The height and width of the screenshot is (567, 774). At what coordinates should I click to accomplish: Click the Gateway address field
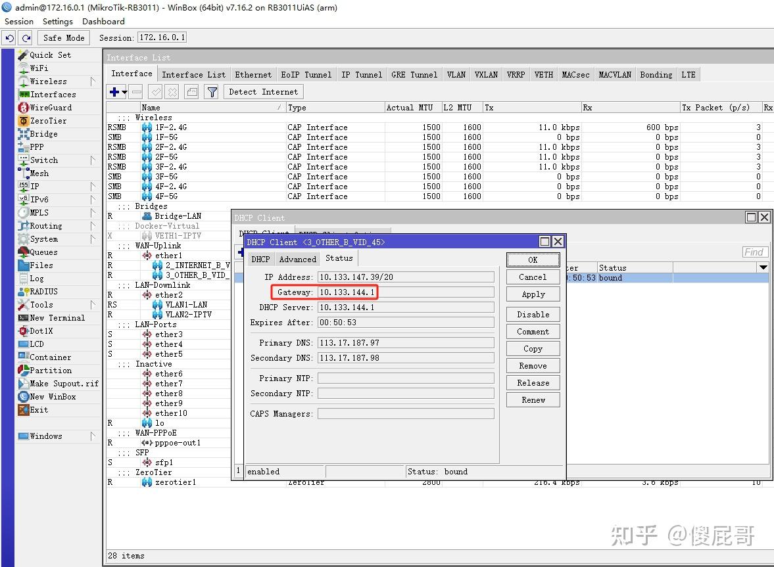point(406,292)
